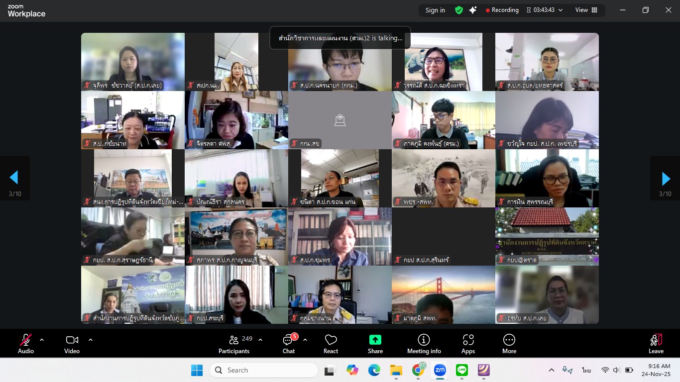This screenshot has height=382, width=680.
Task: Toggle the Video camera button
Action: pyautogui.click(x=72, y=344)
